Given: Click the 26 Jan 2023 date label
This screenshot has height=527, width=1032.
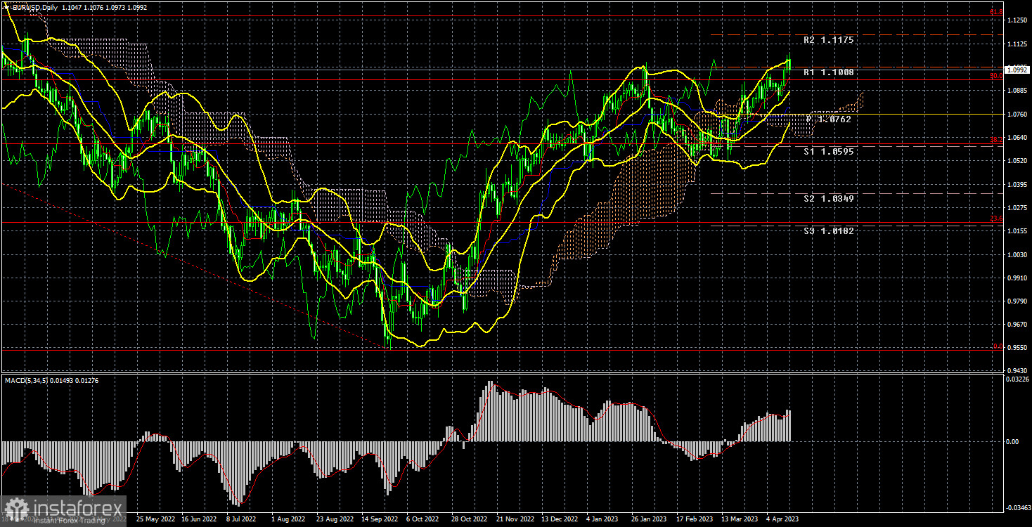Looking at the screenshot, I should click(x=648, y=519).
